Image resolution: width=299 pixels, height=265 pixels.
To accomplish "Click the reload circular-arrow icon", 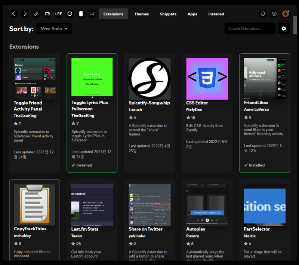I will pyautogui.click(x=70, y=14).
